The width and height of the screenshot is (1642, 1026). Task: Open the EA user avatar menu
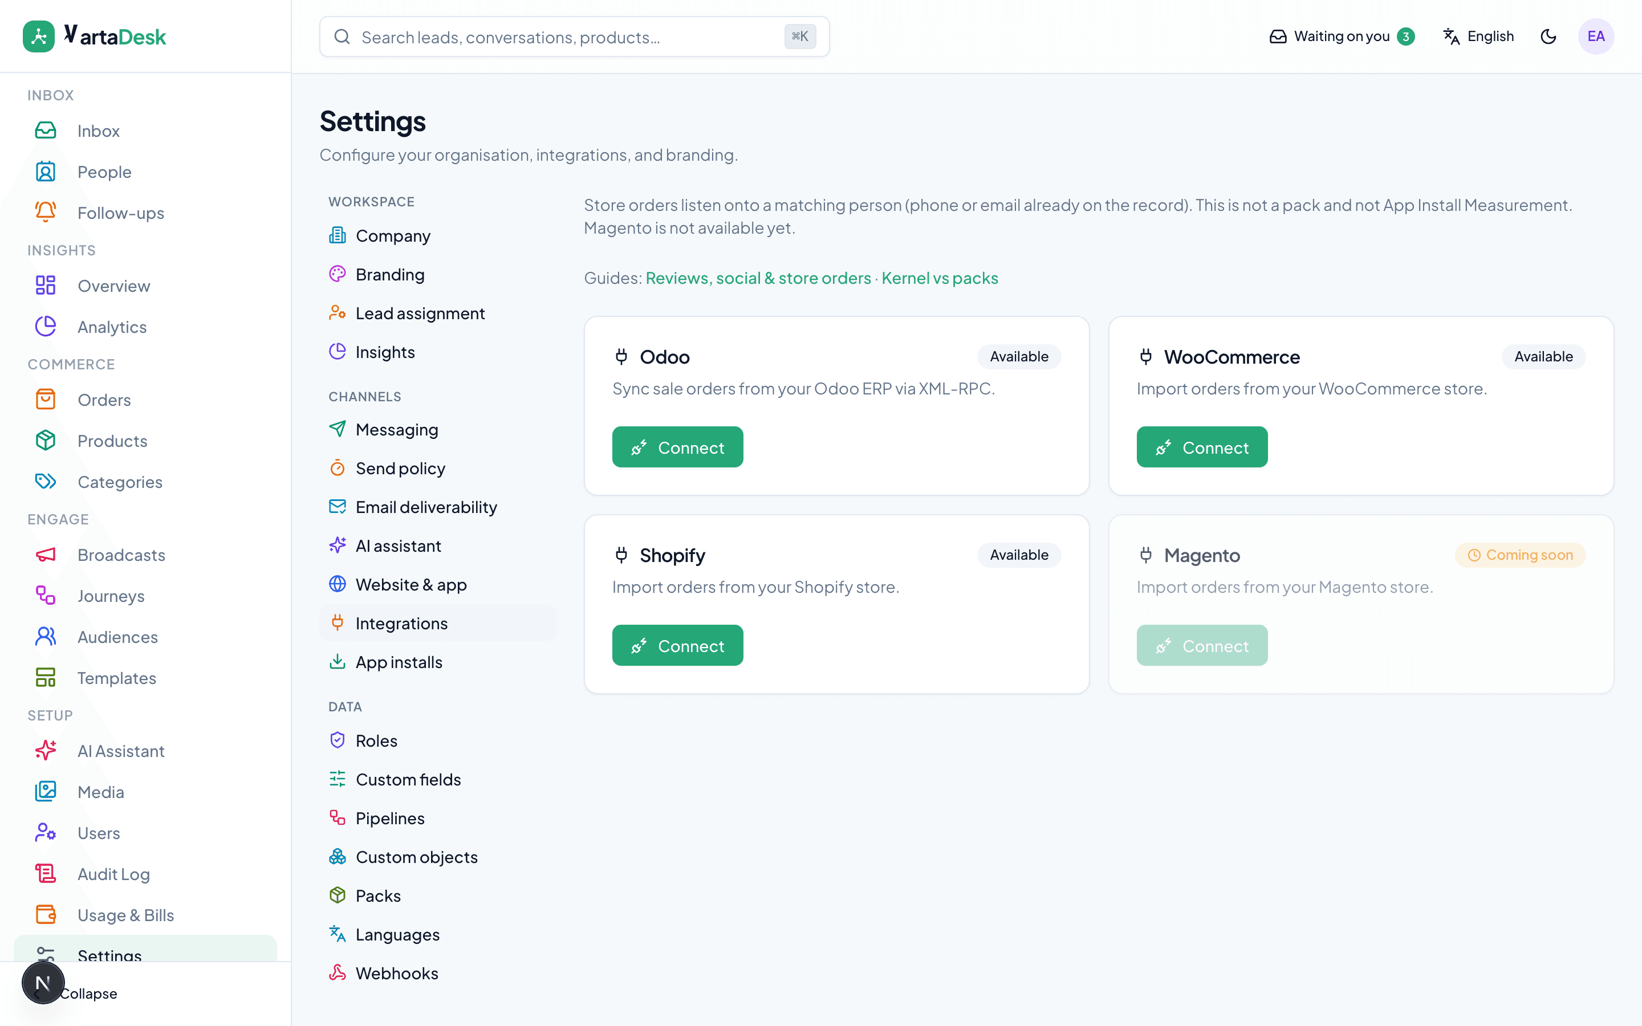point(1596,36)
